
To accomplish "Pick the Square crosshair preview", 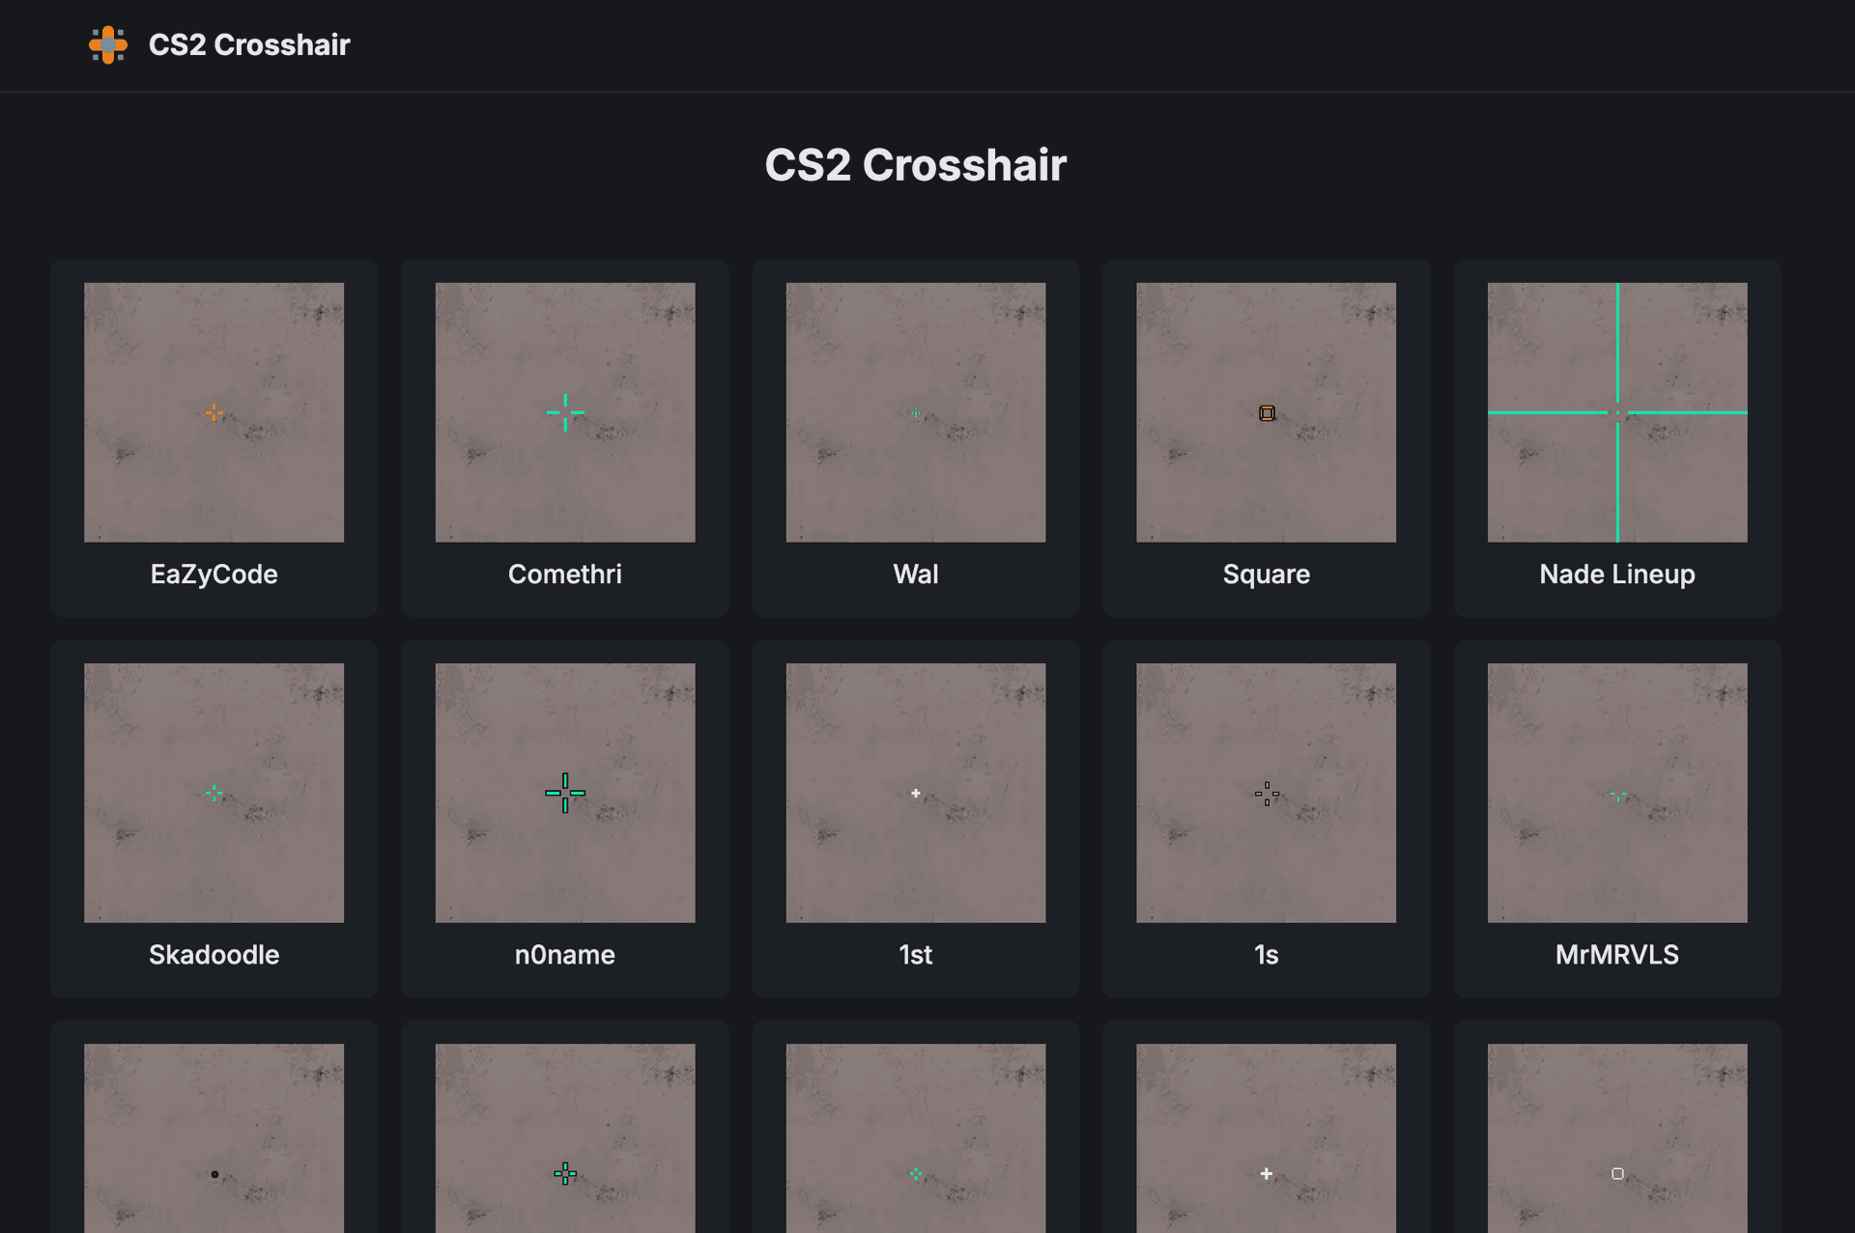I will click(x=1267, y=412).
